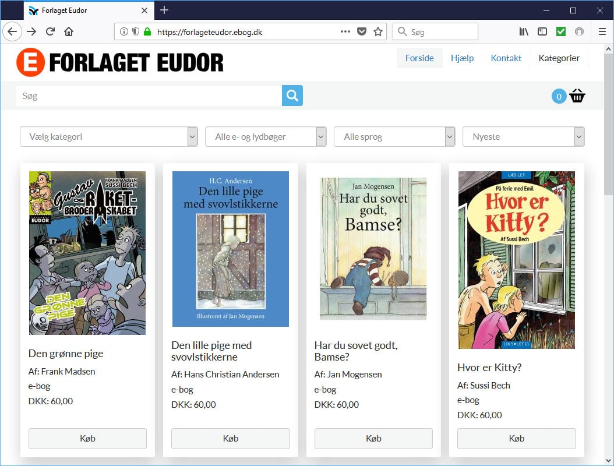Click the scrollbar down arrow

608,461
